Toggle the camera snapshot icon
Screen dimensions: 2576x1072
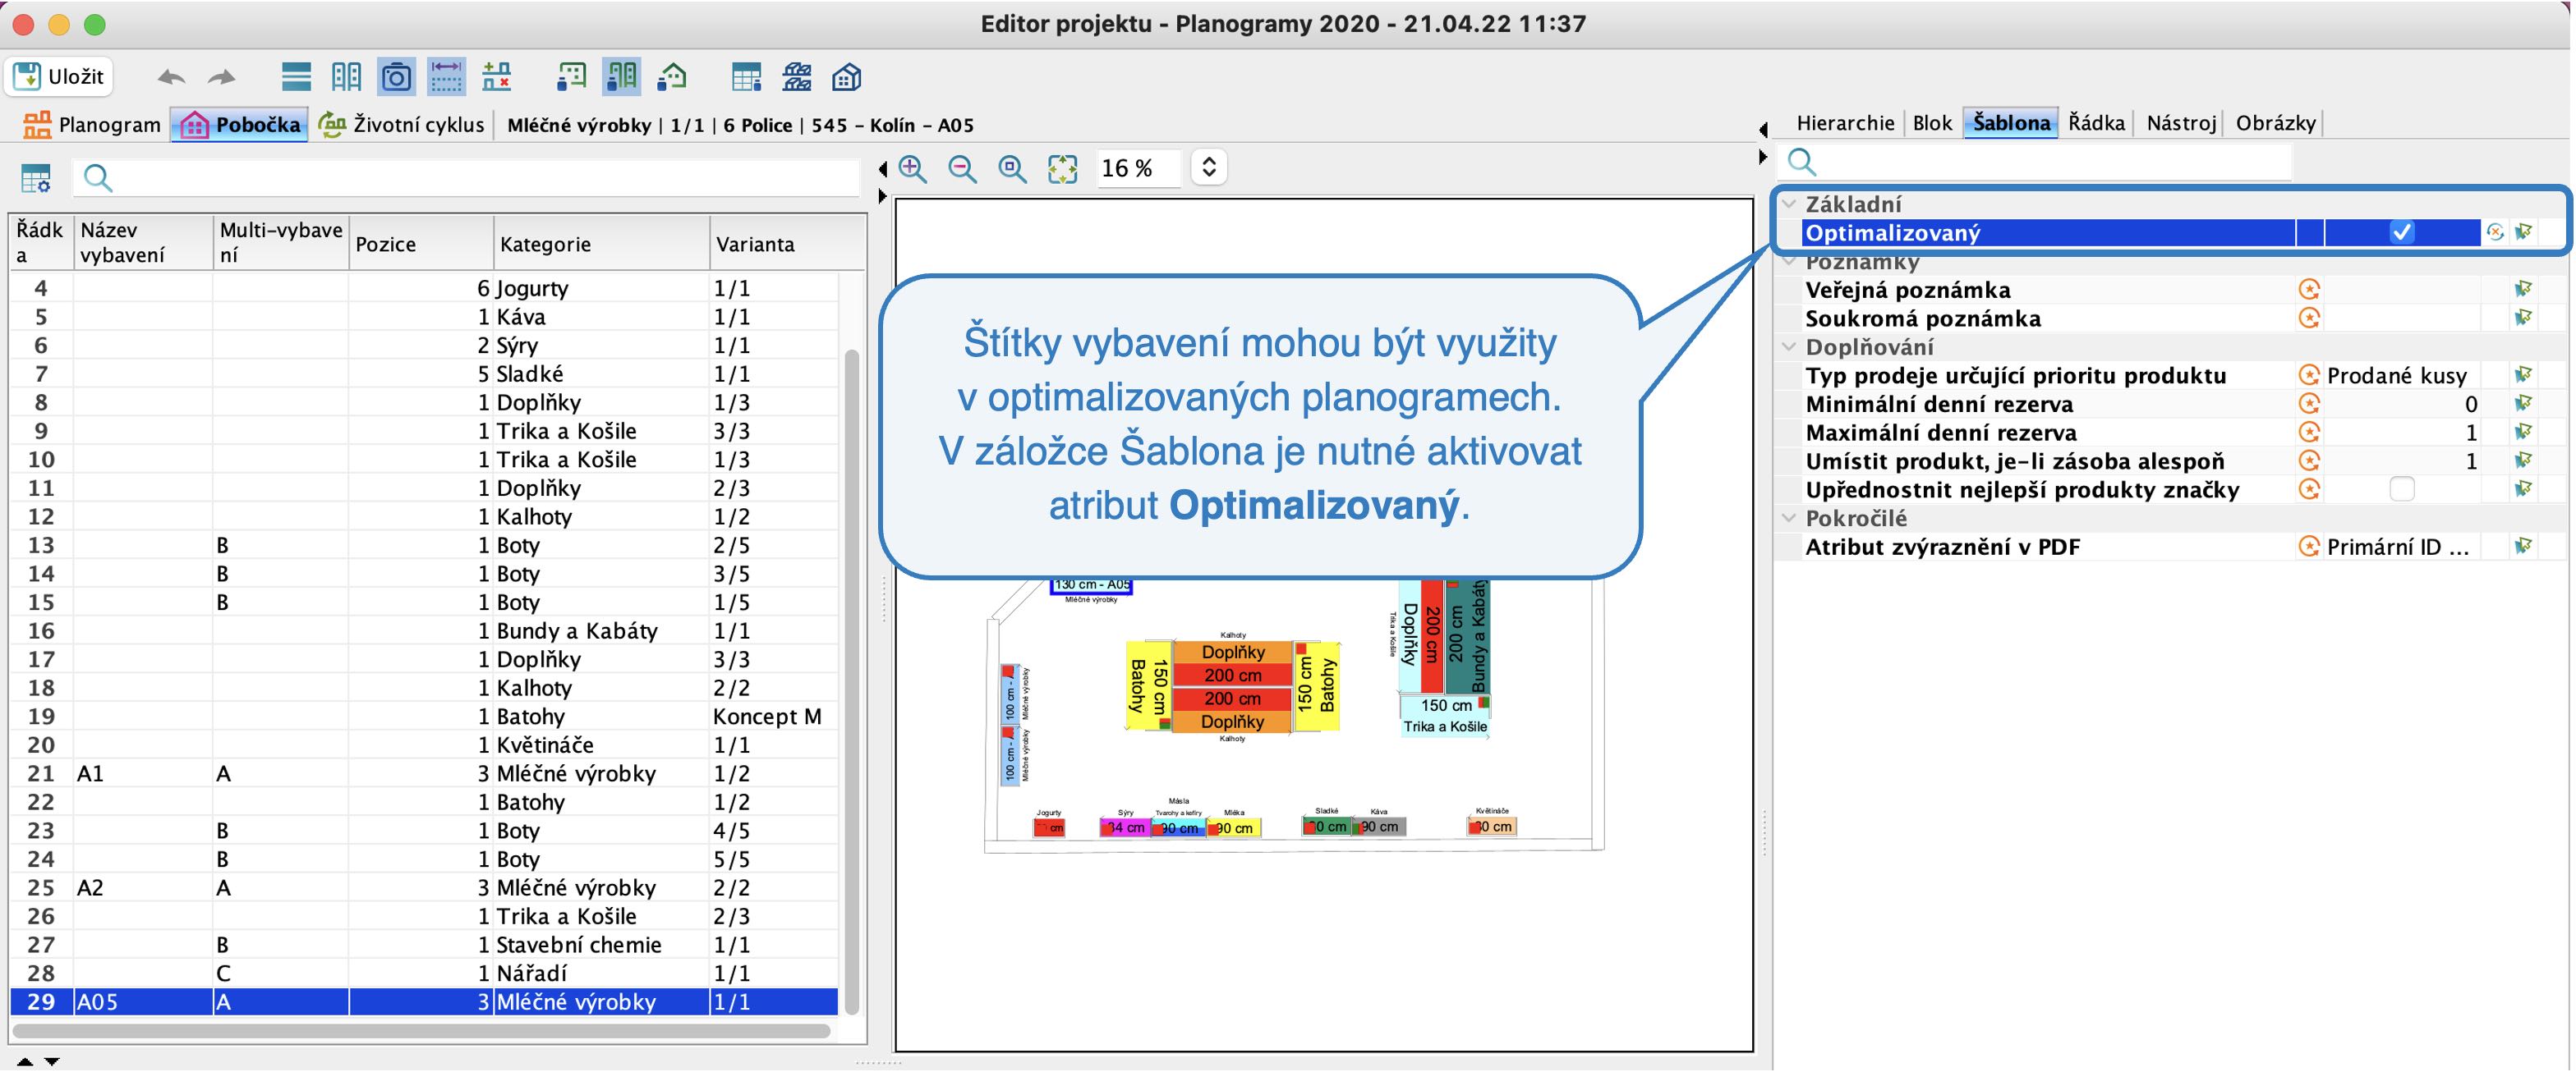click(396, 77)
